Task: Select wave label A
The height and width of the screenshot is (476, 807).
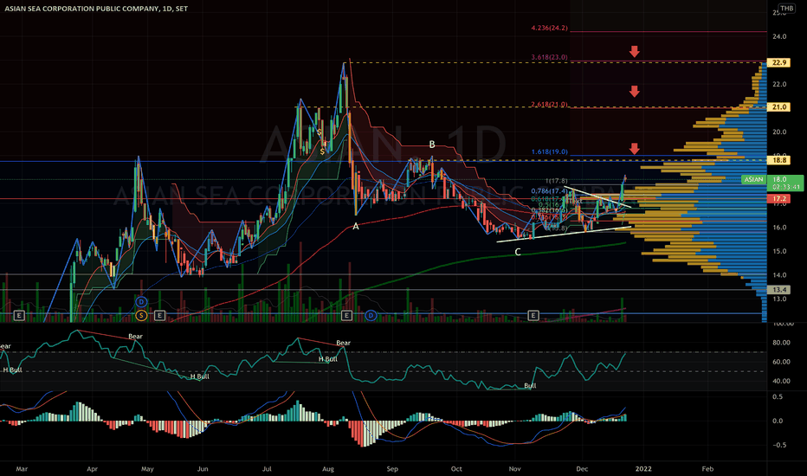Action: pyautogui.click(x=355, y=226)
